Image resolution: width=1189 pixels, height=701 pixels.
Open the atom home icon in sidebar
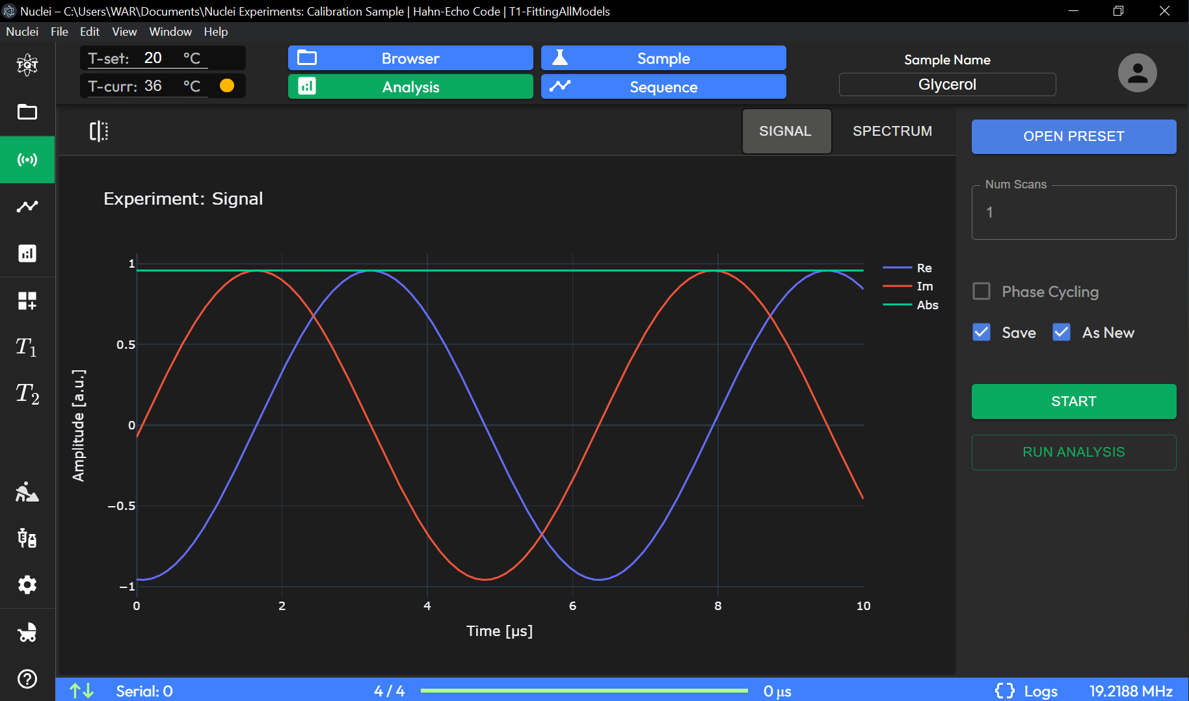(27, 64)
